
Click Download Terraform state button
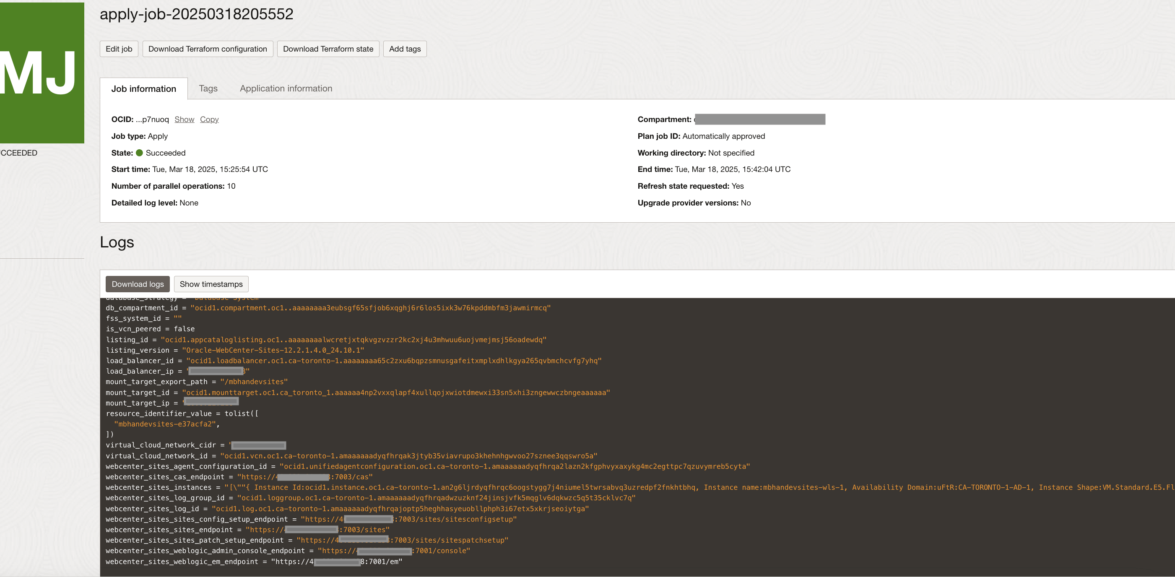click(328, 49)
